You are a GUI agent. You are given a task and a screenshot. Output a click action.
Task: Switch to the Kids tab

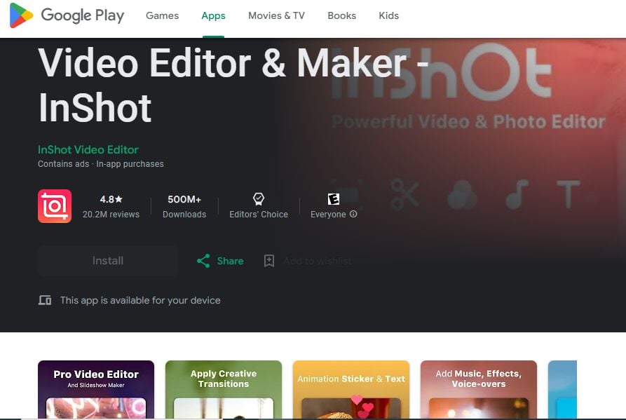tap(389, 15)
